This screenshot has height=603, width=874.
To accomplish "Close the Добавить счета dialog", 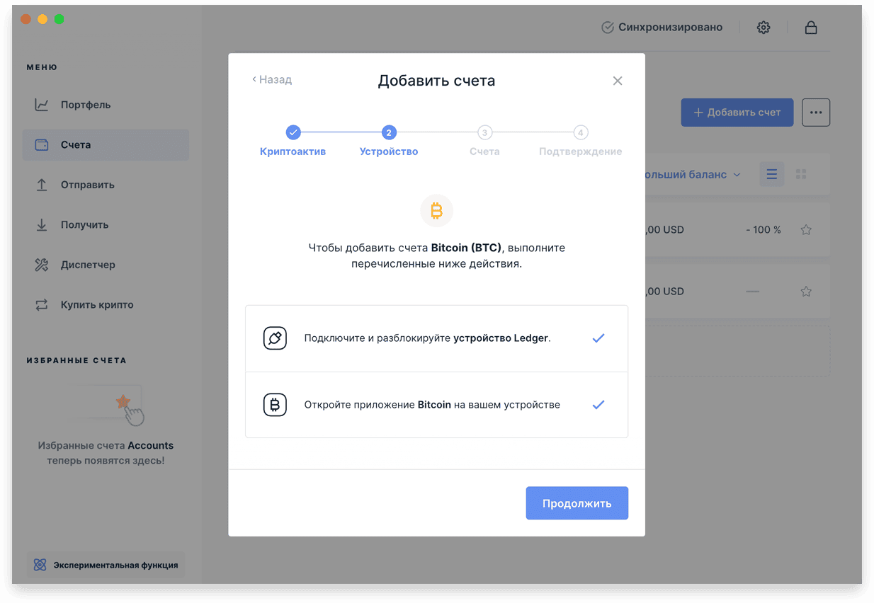I will click(x=618, y=81).
